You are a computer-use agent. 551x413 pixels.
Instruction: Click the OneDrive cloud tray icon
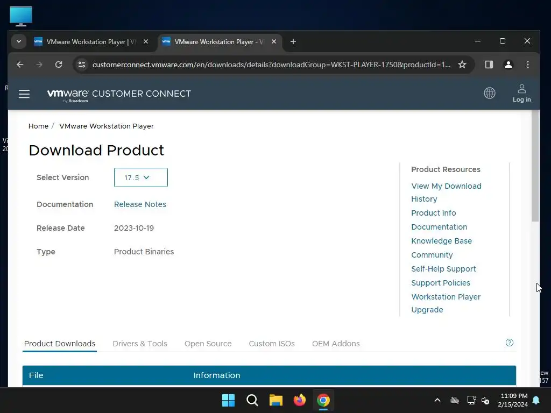pyautogui.click(x=455, y=400)
